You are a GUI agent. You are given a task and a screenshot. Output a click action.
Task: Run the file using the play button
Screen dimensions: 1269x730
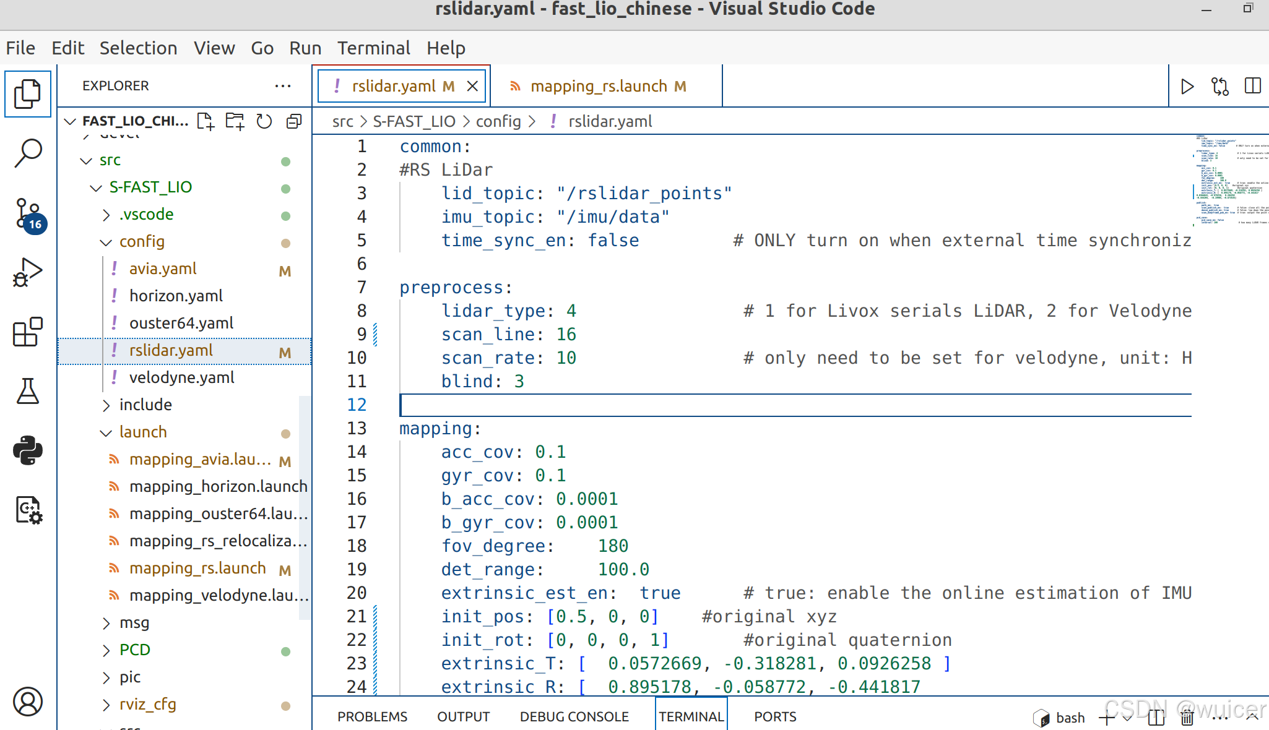pos(1187,86)
